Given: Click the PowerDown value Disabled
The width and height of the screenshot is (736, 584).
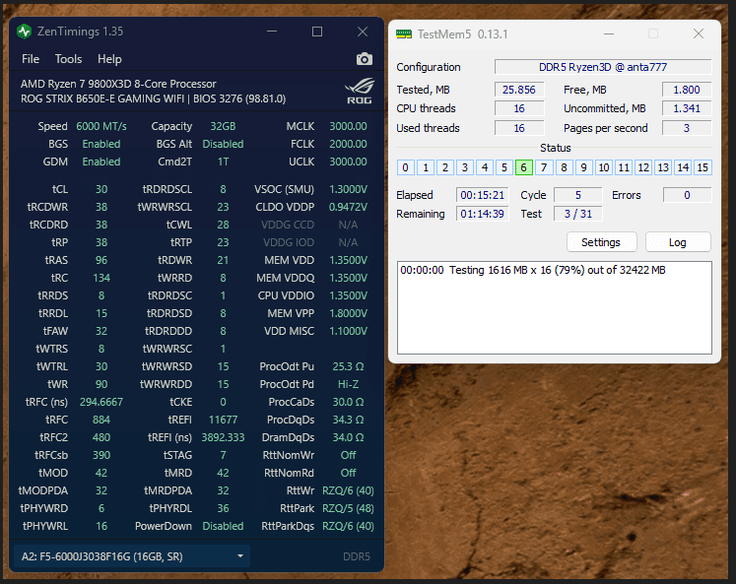Looking at the screenshot, I should tap(223, 526).
